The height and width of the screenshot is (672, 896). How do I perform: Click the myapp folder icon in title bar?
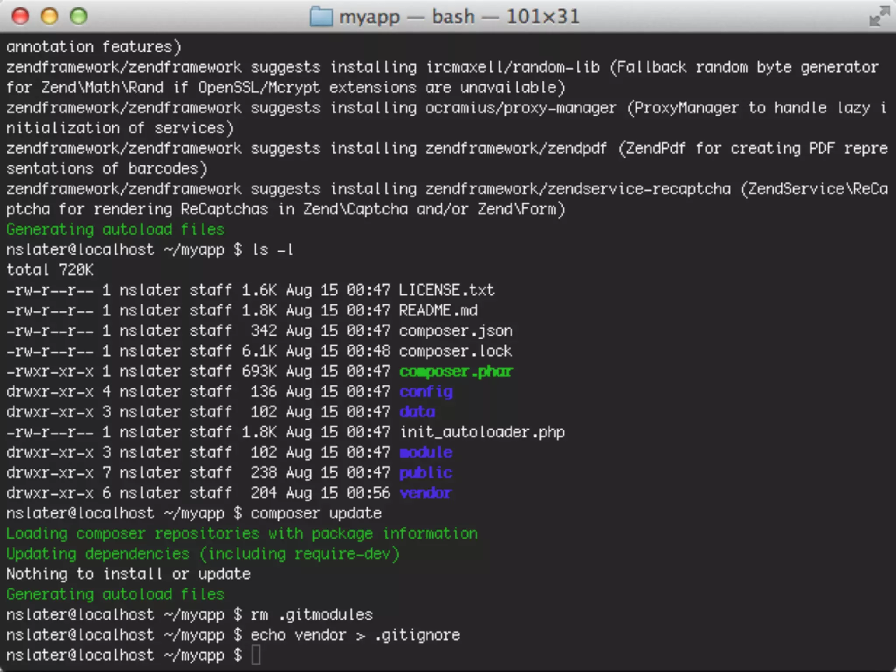tap(321, 17)
